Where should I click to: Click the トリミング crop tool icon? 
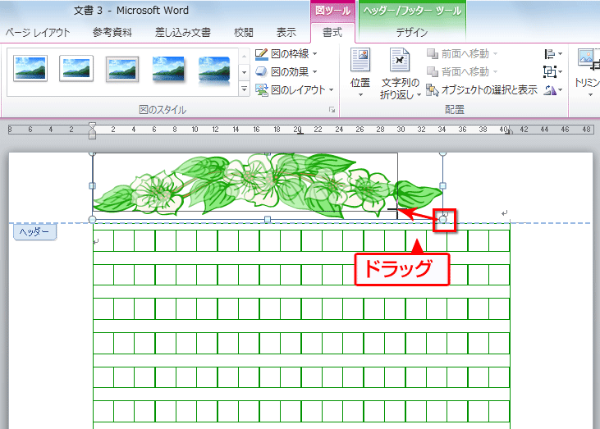coord(589,61)
